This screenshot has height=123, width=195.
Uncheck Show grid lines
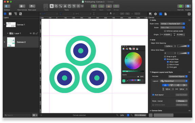pos(165,59)
